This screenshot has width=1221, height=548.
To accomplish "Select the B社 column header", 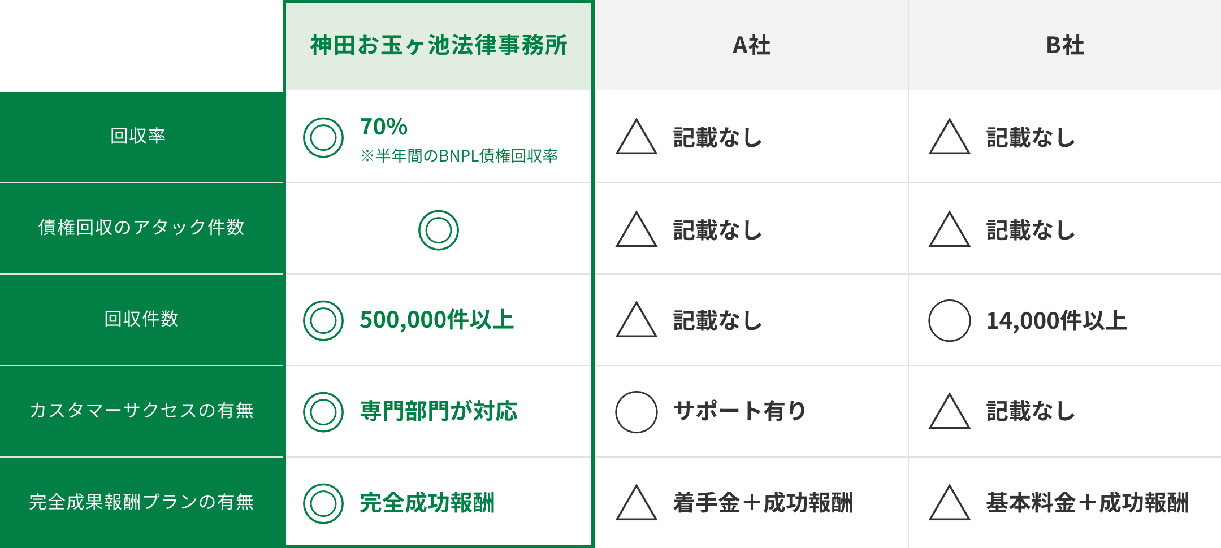I will pyautogui.click(x=1065, y=45).
